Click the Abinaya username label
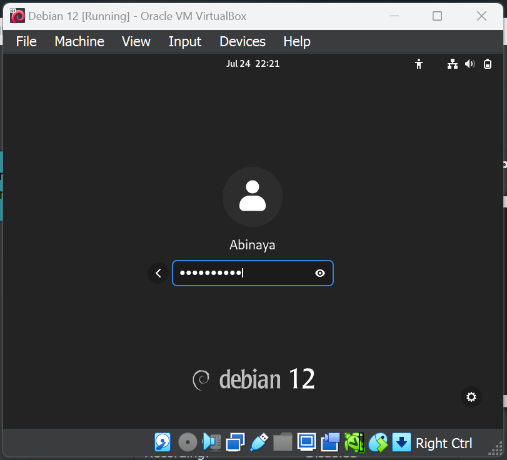 click(x=252, y=245)
